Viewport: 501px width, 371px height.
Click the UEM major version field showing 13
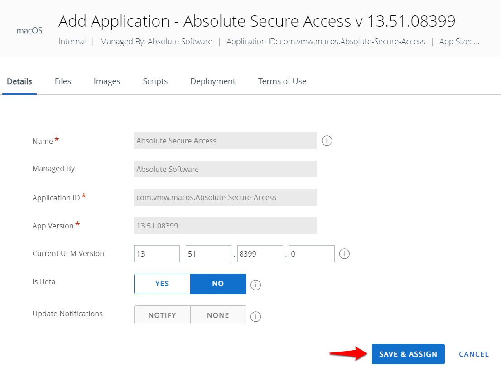pos(157,254)
